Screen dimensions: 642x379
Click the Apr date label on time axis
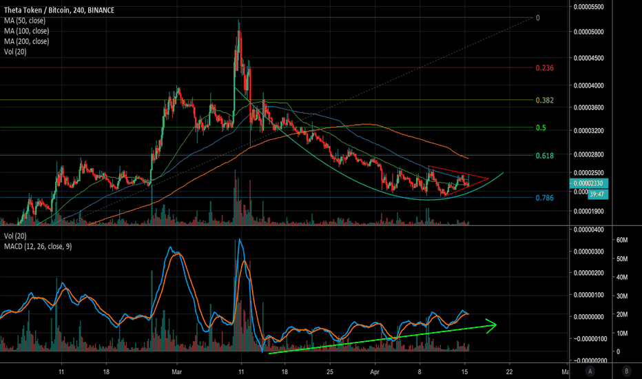(x=375, y=372)
